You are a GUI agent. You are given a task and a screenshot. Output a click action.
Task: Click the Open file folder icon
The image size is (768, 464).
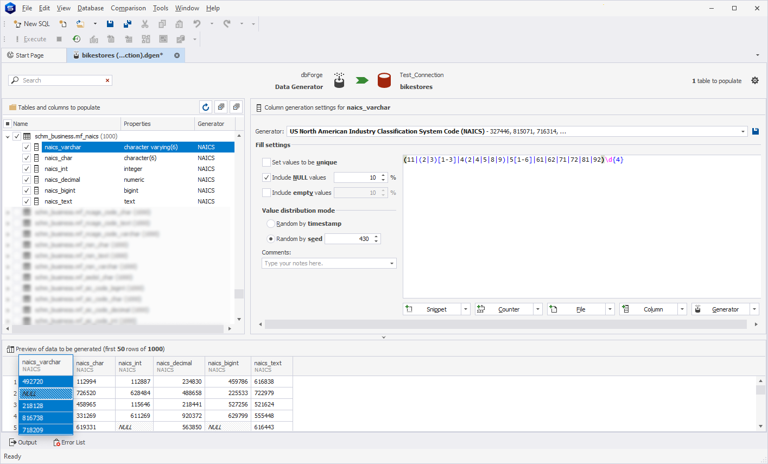point(80,24)
